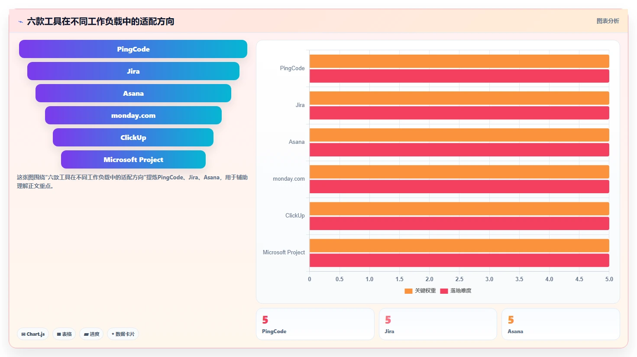Click the 2.5 x-axis tick label
Viewport: 637px width, 357px height.
coord(459,279)
